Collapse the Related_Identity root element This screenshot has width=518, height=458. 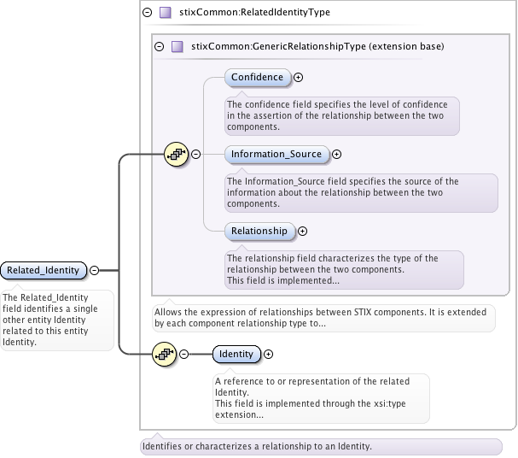point(95,270)
